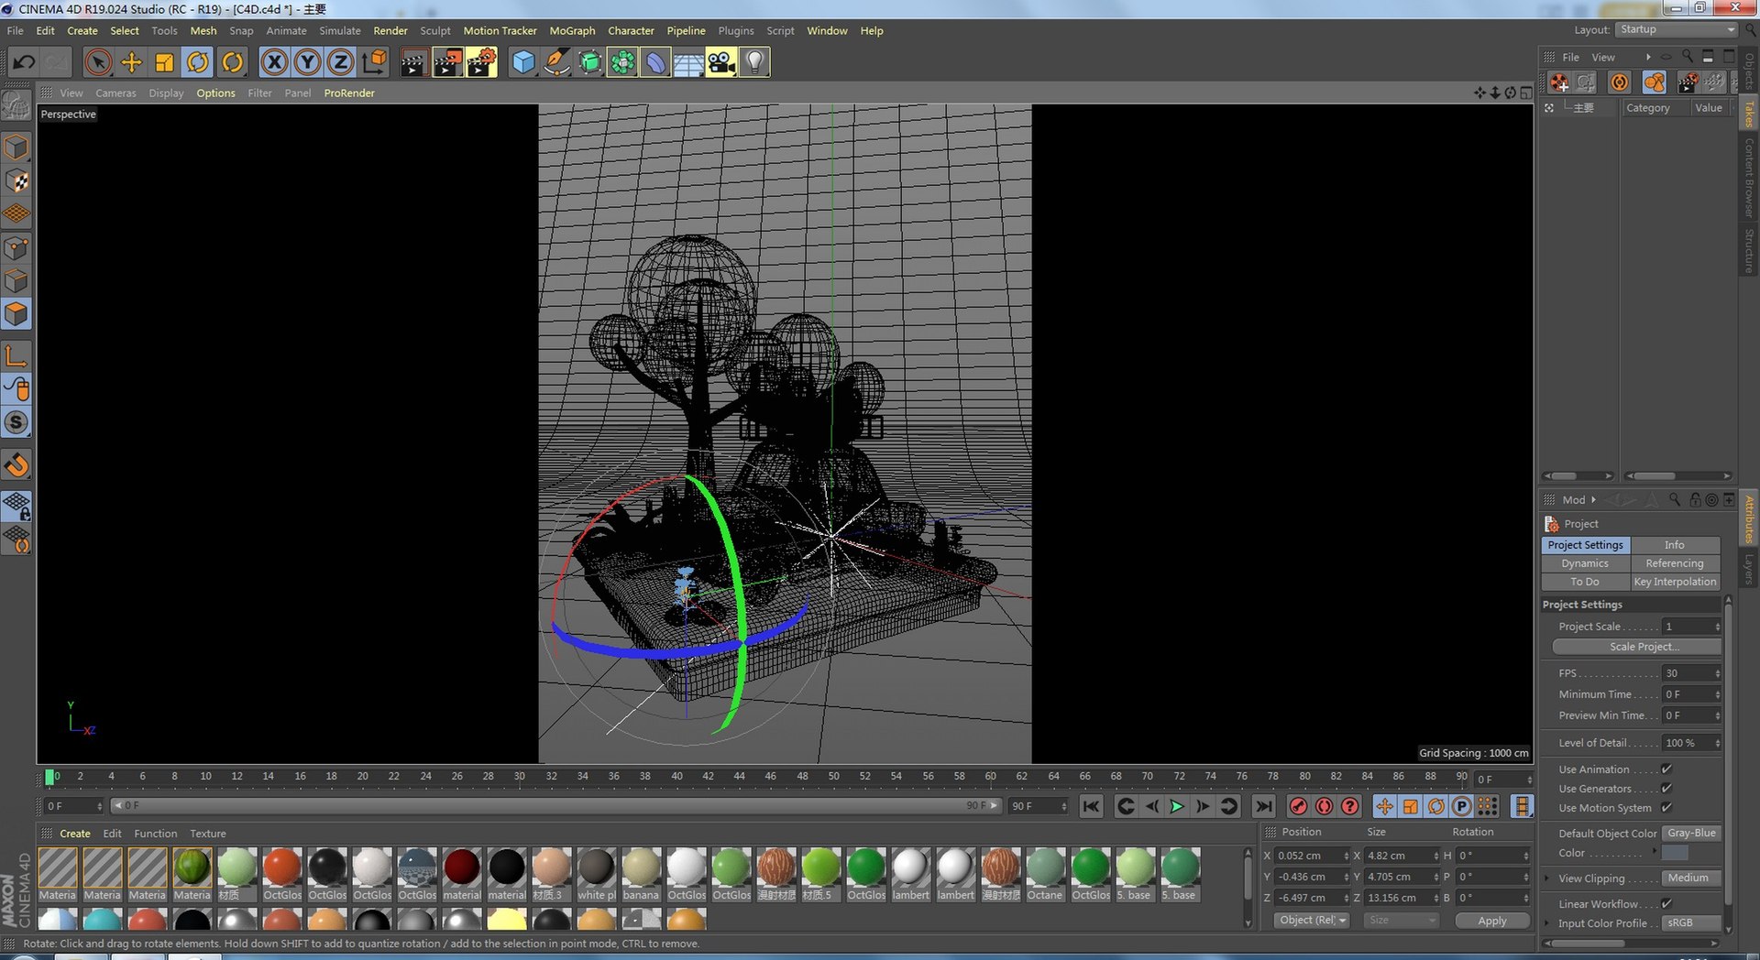Image resolution: width=1760 pixels, height=960 pixels.
Task: Toggle Use Motion System checkbox
Action: pyautogui.click(x=1666, y=808)
